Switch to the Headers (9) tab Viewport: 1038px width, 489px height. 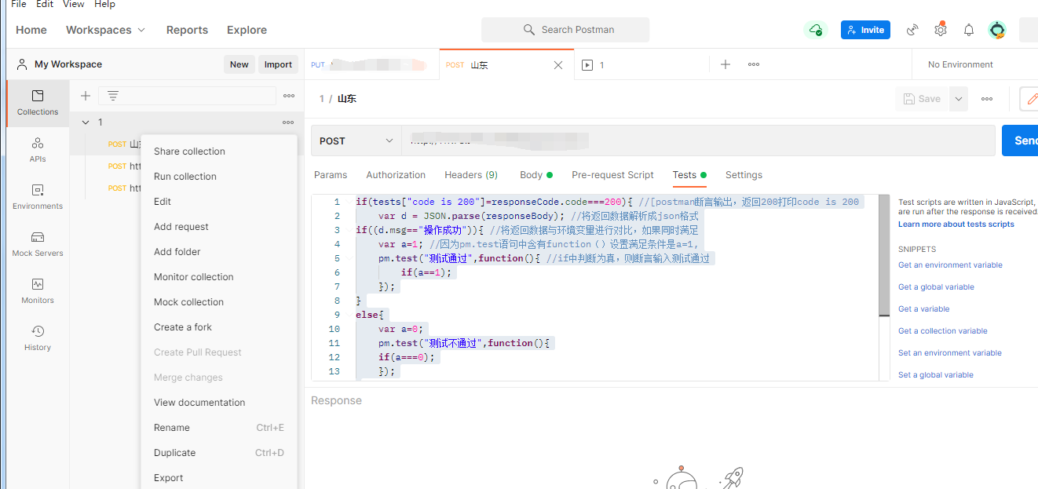pos(471,175)
